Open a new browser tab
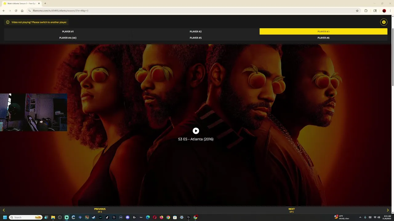 (x=45, y=3)
